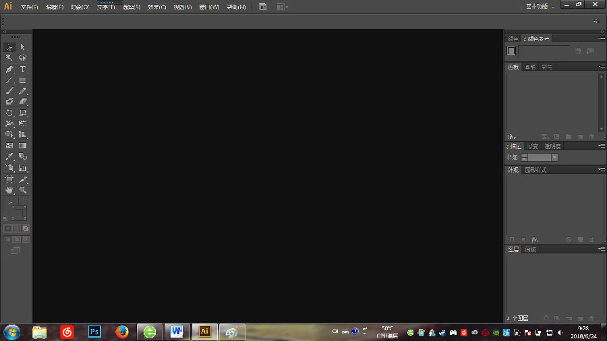The width and height of the screenshot is (607, 341).
Task: Choose the Hand tool
Action: point(9,191)
